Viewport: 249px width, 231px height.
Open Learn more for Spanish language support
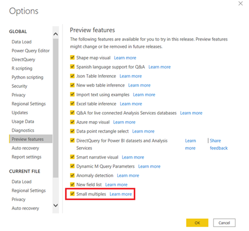160,67
